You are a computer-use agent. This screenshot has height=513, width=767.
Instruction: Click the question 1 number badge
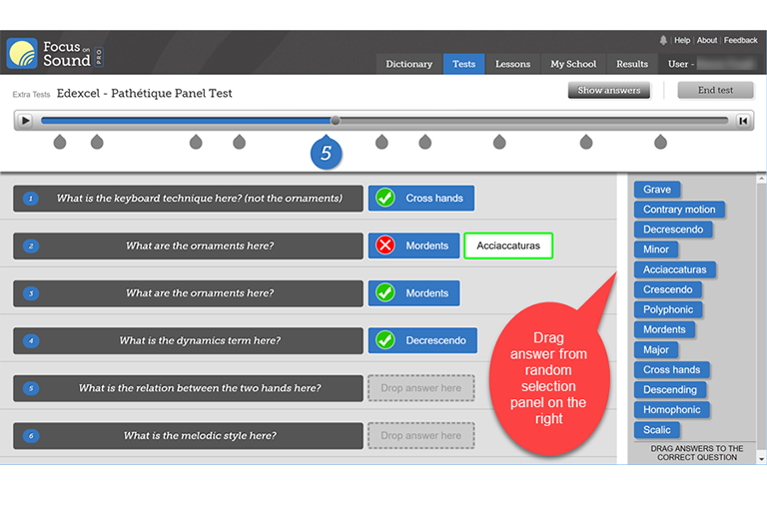point(31,199)
